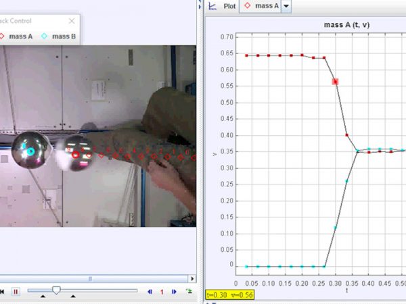The width and height of the screenshot is (406, 304).
Task: Select mass B in Track Control
Action: 64,36
